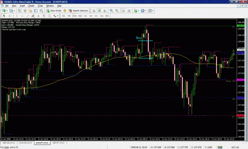Switch to the GBPUSD,M15 chart tab
Image resolution: width=248 pixels, height=149 pixels.
point(9,143)
